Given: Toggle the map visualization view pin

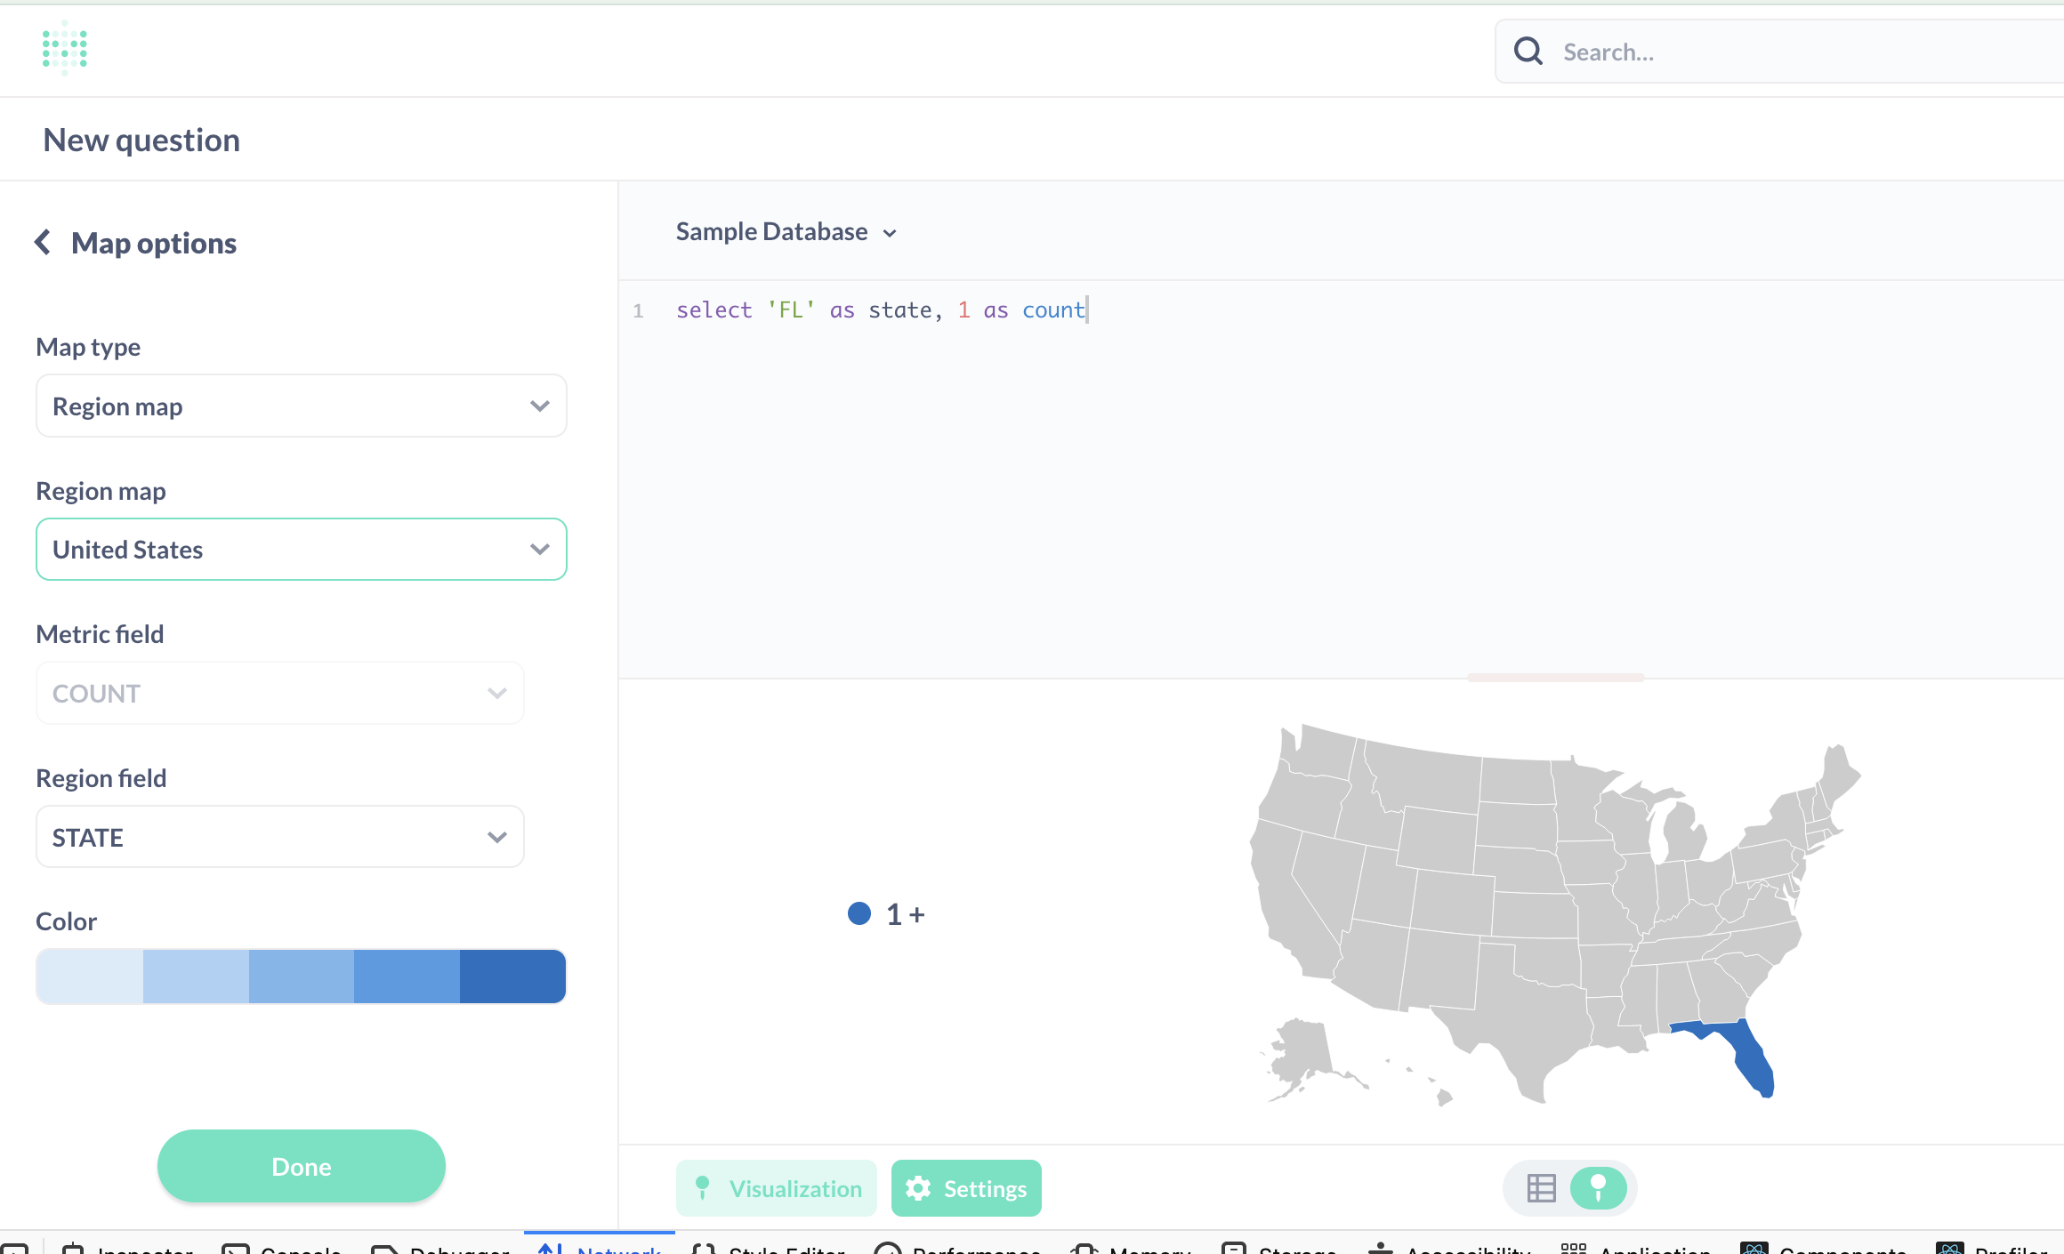Looking at the screenshot, I should [1599, 1187].
